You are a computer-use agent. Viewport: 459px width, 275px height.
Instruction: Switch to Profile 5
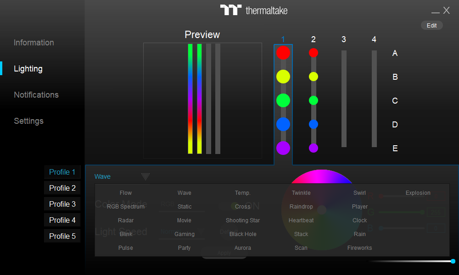(x=62, y=236)
